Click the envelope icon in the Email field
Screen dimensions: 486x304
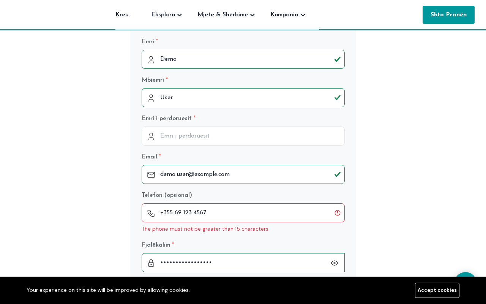pos(151,174)
